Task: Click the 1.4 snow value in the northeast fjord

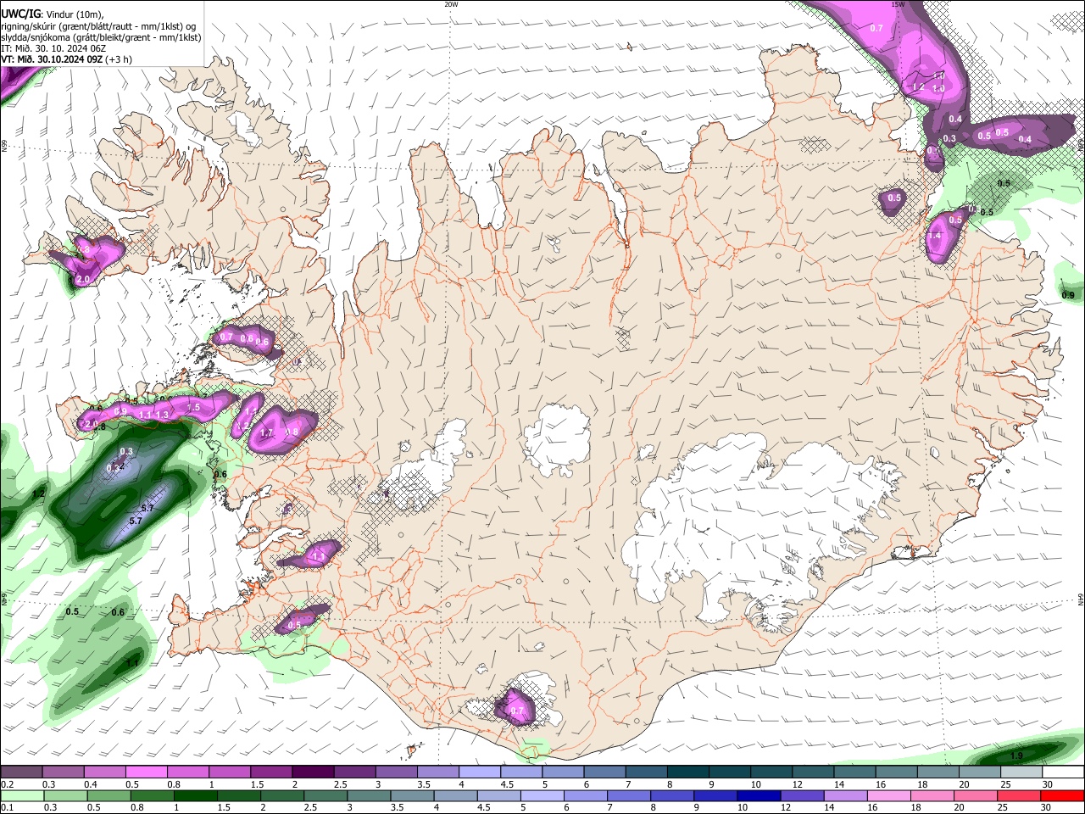Action: coord(935,236)
